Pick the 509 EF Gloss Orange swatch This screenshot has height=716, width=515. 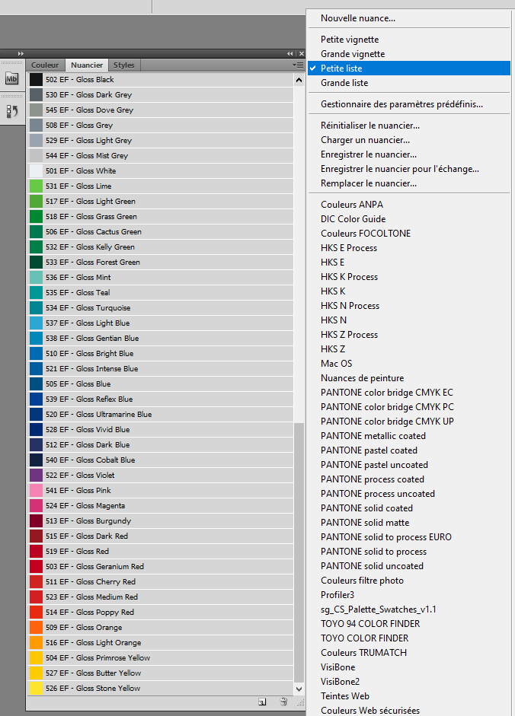pyautogui.click(x=36, y=628)
